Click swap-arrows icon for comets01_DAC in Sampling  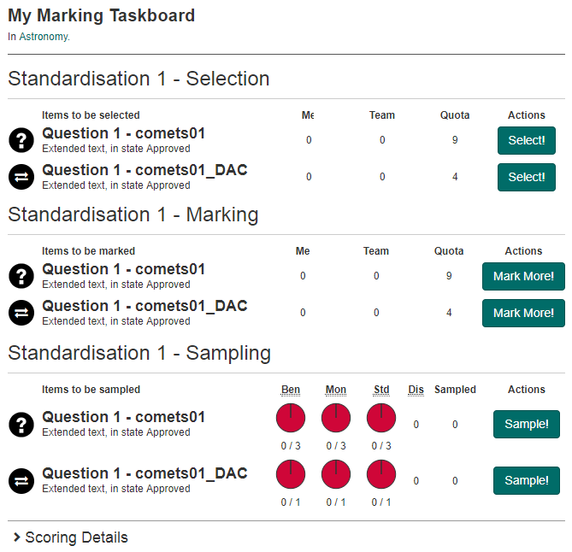[21, 480]
